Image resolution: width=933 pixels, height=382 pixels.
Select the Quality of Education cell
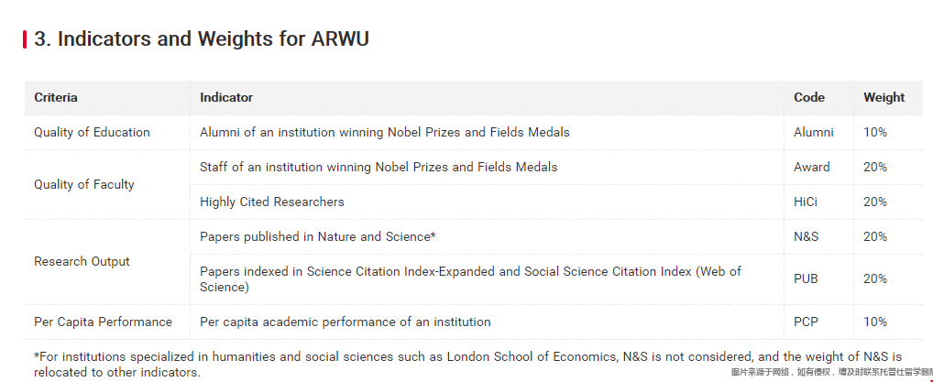tap(92, 132)
